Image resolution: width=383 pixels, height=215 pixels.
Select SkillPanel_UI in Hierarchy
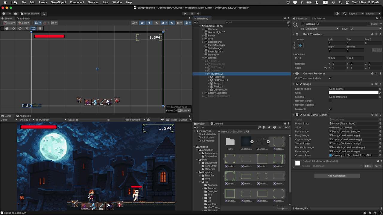221,80
